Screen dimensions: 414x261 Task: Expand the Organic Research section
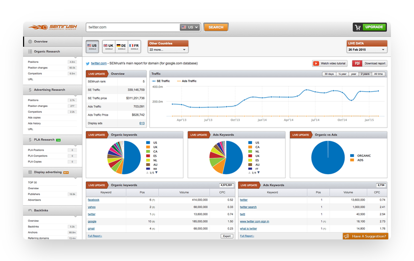click(52, 52)
